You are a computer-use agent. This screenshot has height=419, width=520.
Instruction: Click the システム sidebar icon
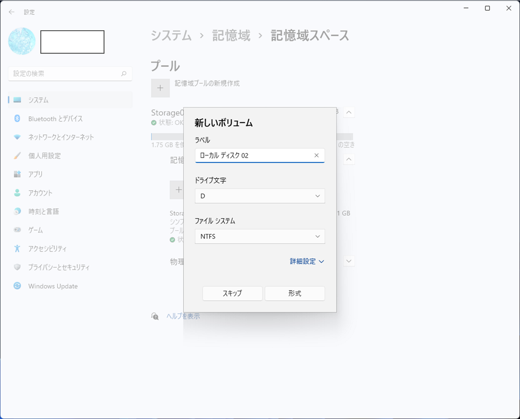click(17, 100)
